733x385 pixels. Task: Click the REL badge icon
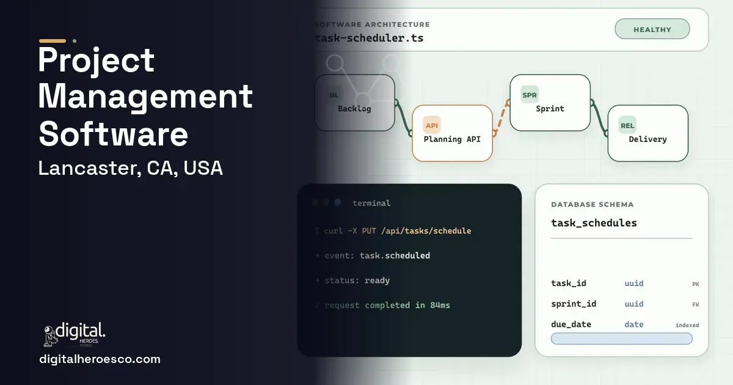click(x=627, y=126)
